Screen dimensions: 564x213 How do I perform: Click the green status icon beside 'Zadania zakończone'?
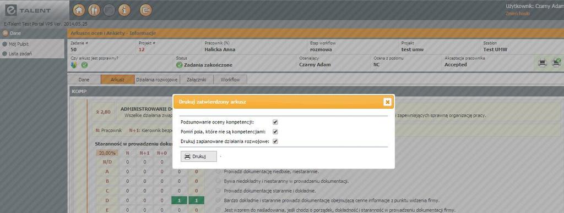click(180, 65)
